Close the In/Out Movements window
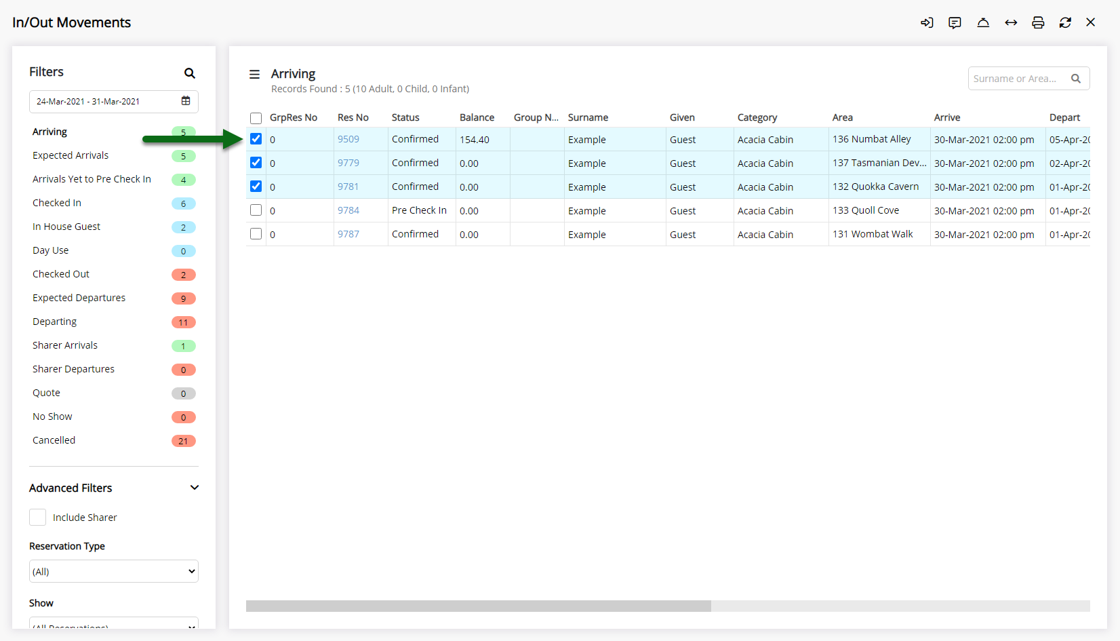This screenshot has width=1120, height=641. point(1091,22)
